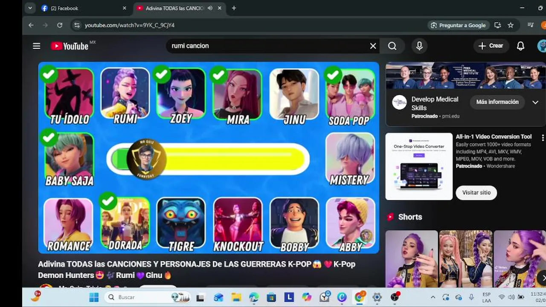
Task: Start voice search with the microphone icon
Action: pos(419,46)
